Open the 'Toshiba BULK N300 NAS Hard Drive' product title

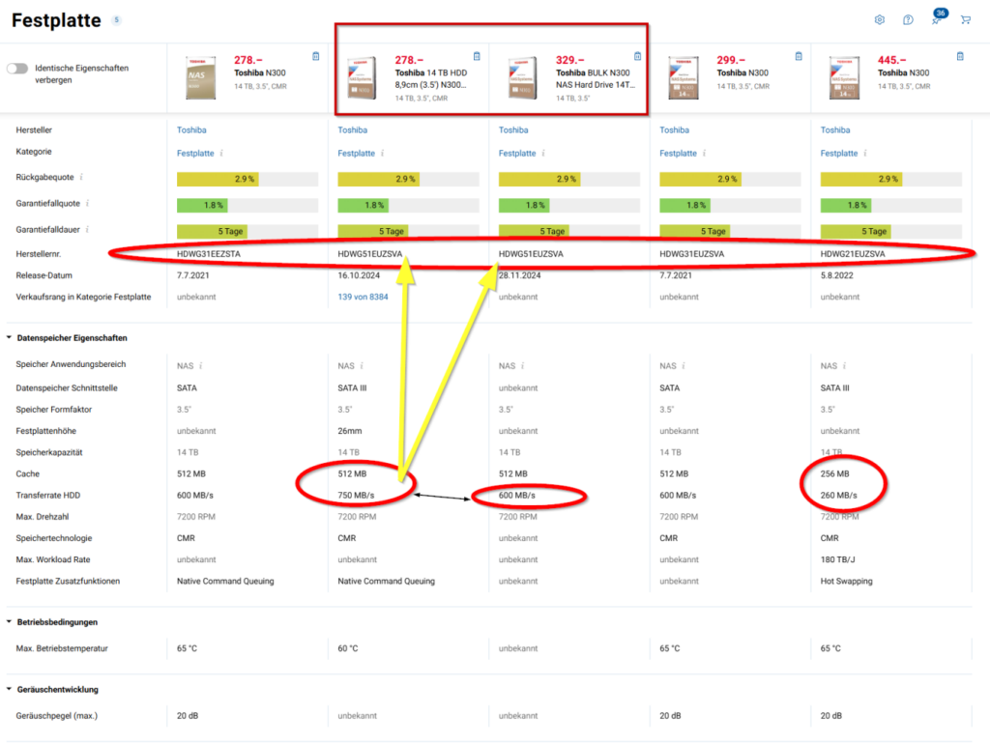point(596,79)
